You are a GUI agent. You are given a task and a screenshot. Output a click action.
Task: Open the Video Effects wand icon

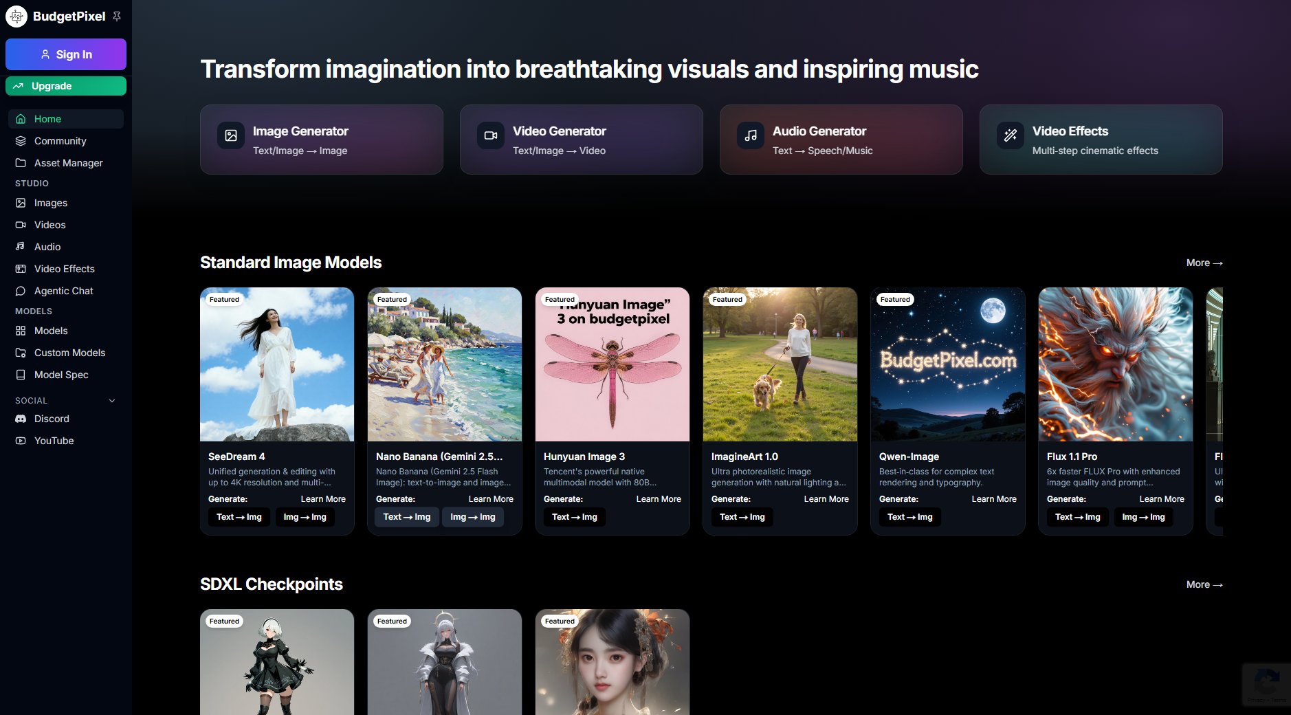pyautogui.click(x=1009, y=135)
